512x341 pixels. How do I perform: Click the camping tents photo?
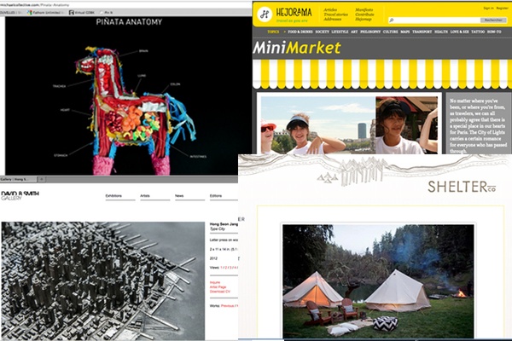(x=378, y=281)
